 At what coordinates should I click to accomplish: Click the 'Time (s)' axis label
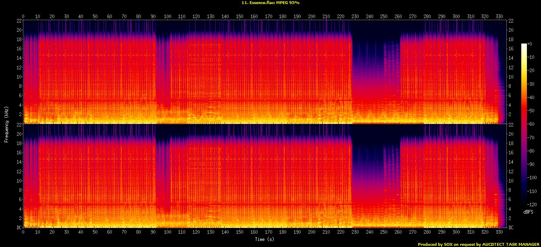pyautogui.click(x=264, y=239)
